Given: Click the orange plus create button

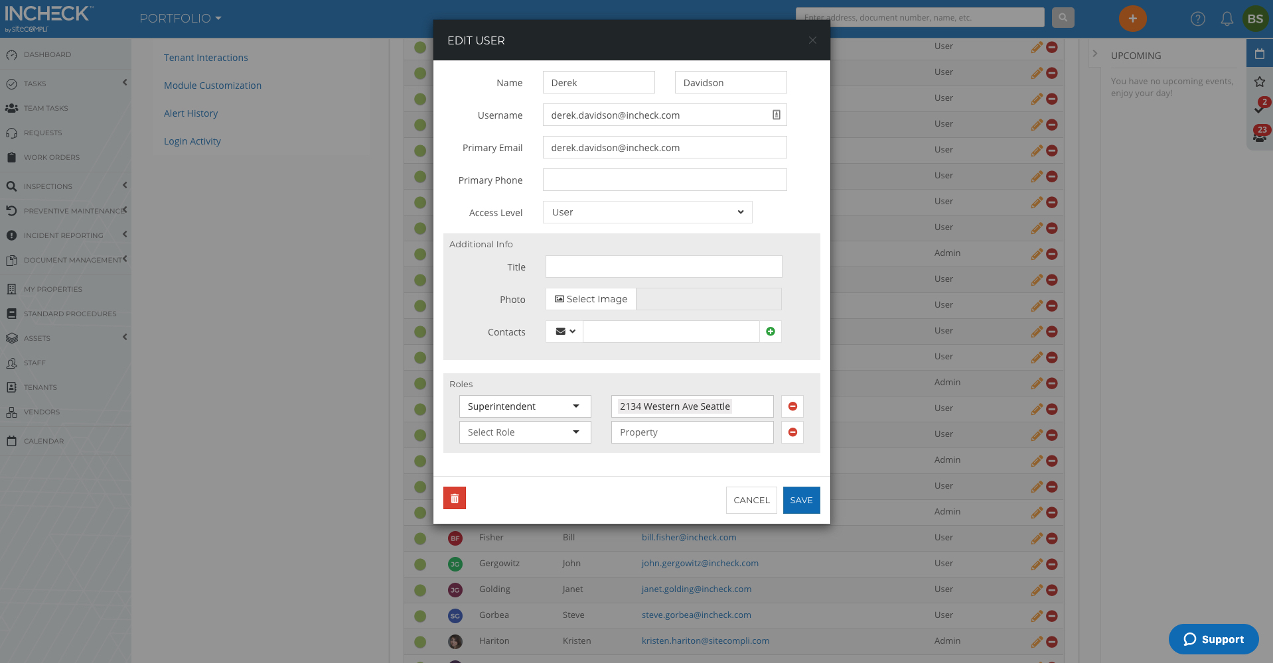Looking at the screenshot, I should (1132, 19).
